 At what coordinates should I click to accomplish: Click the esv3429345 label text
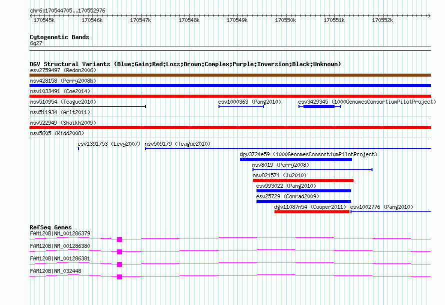367,102
